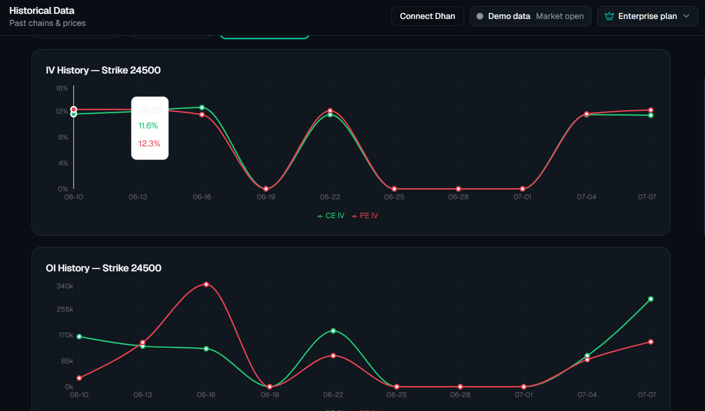
Task: Click the Market open status text
Action: 560,16
